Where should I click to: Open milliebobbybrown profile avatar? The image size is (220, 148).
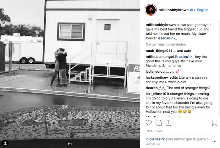(151, 10)
